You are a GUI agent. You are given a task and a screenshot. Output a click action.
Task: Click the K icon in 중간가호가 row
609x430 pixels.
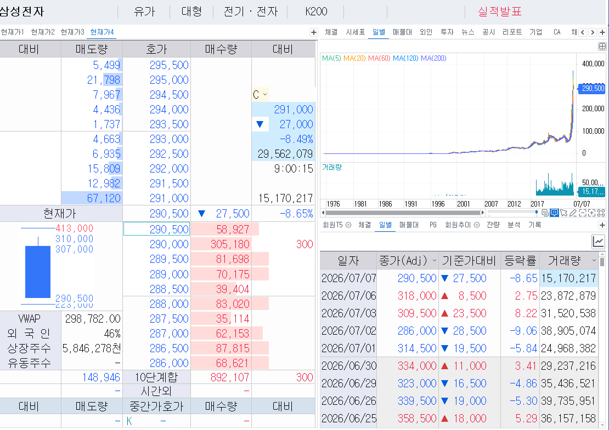[x=129, y=421]
